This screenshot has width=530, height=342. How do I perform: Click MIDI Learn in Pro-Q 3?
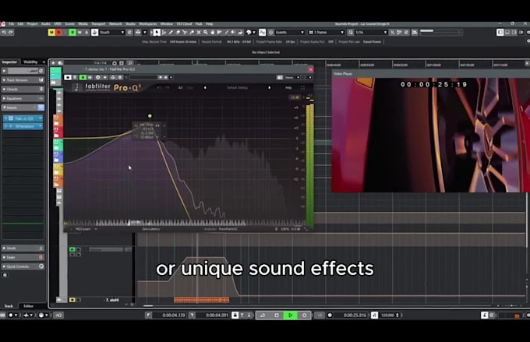[x=83, y=229]
